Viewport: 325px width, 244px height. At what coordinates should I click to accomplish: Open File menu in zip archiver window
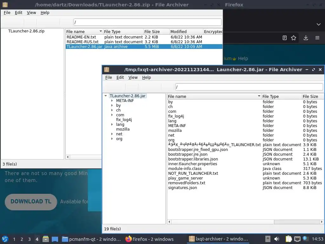coord(7,13)
